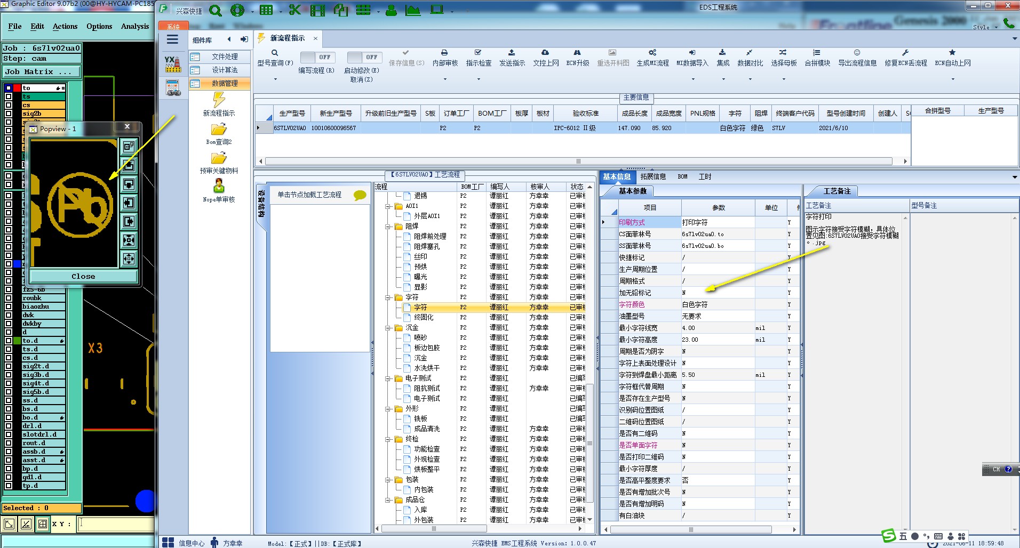
Task: Click the 发送指示 upload icon
Action: [x=512, y=53]
